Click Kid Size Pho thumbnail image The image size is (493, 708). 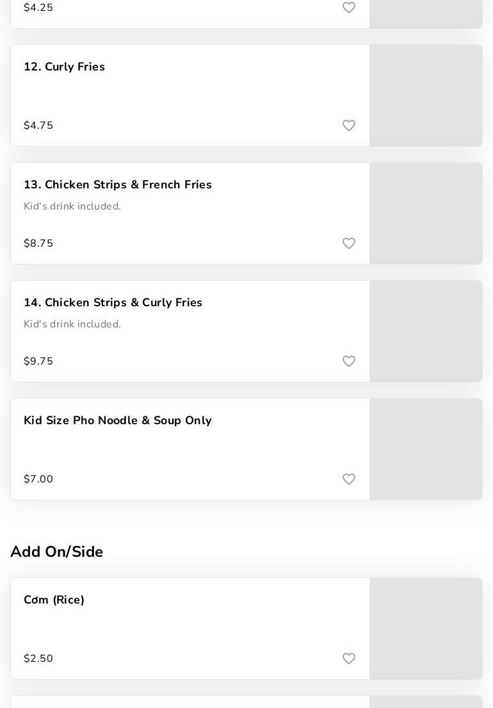click(426, 449)
